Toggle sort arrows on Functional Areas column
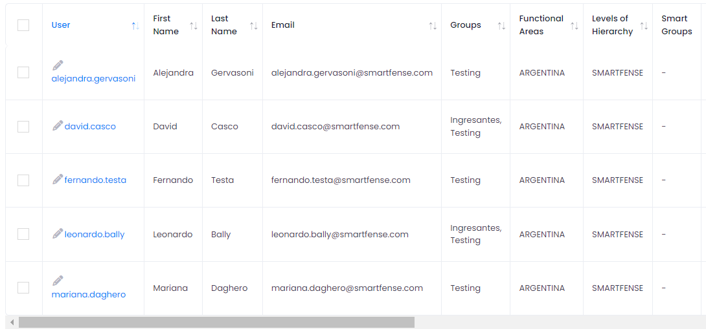 coord(575,26)
